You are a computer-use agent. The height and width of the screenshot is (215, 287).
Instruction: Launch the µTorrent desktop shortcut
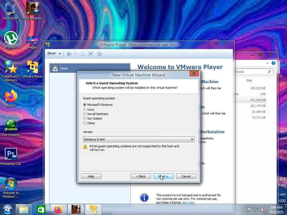point(11,40)
